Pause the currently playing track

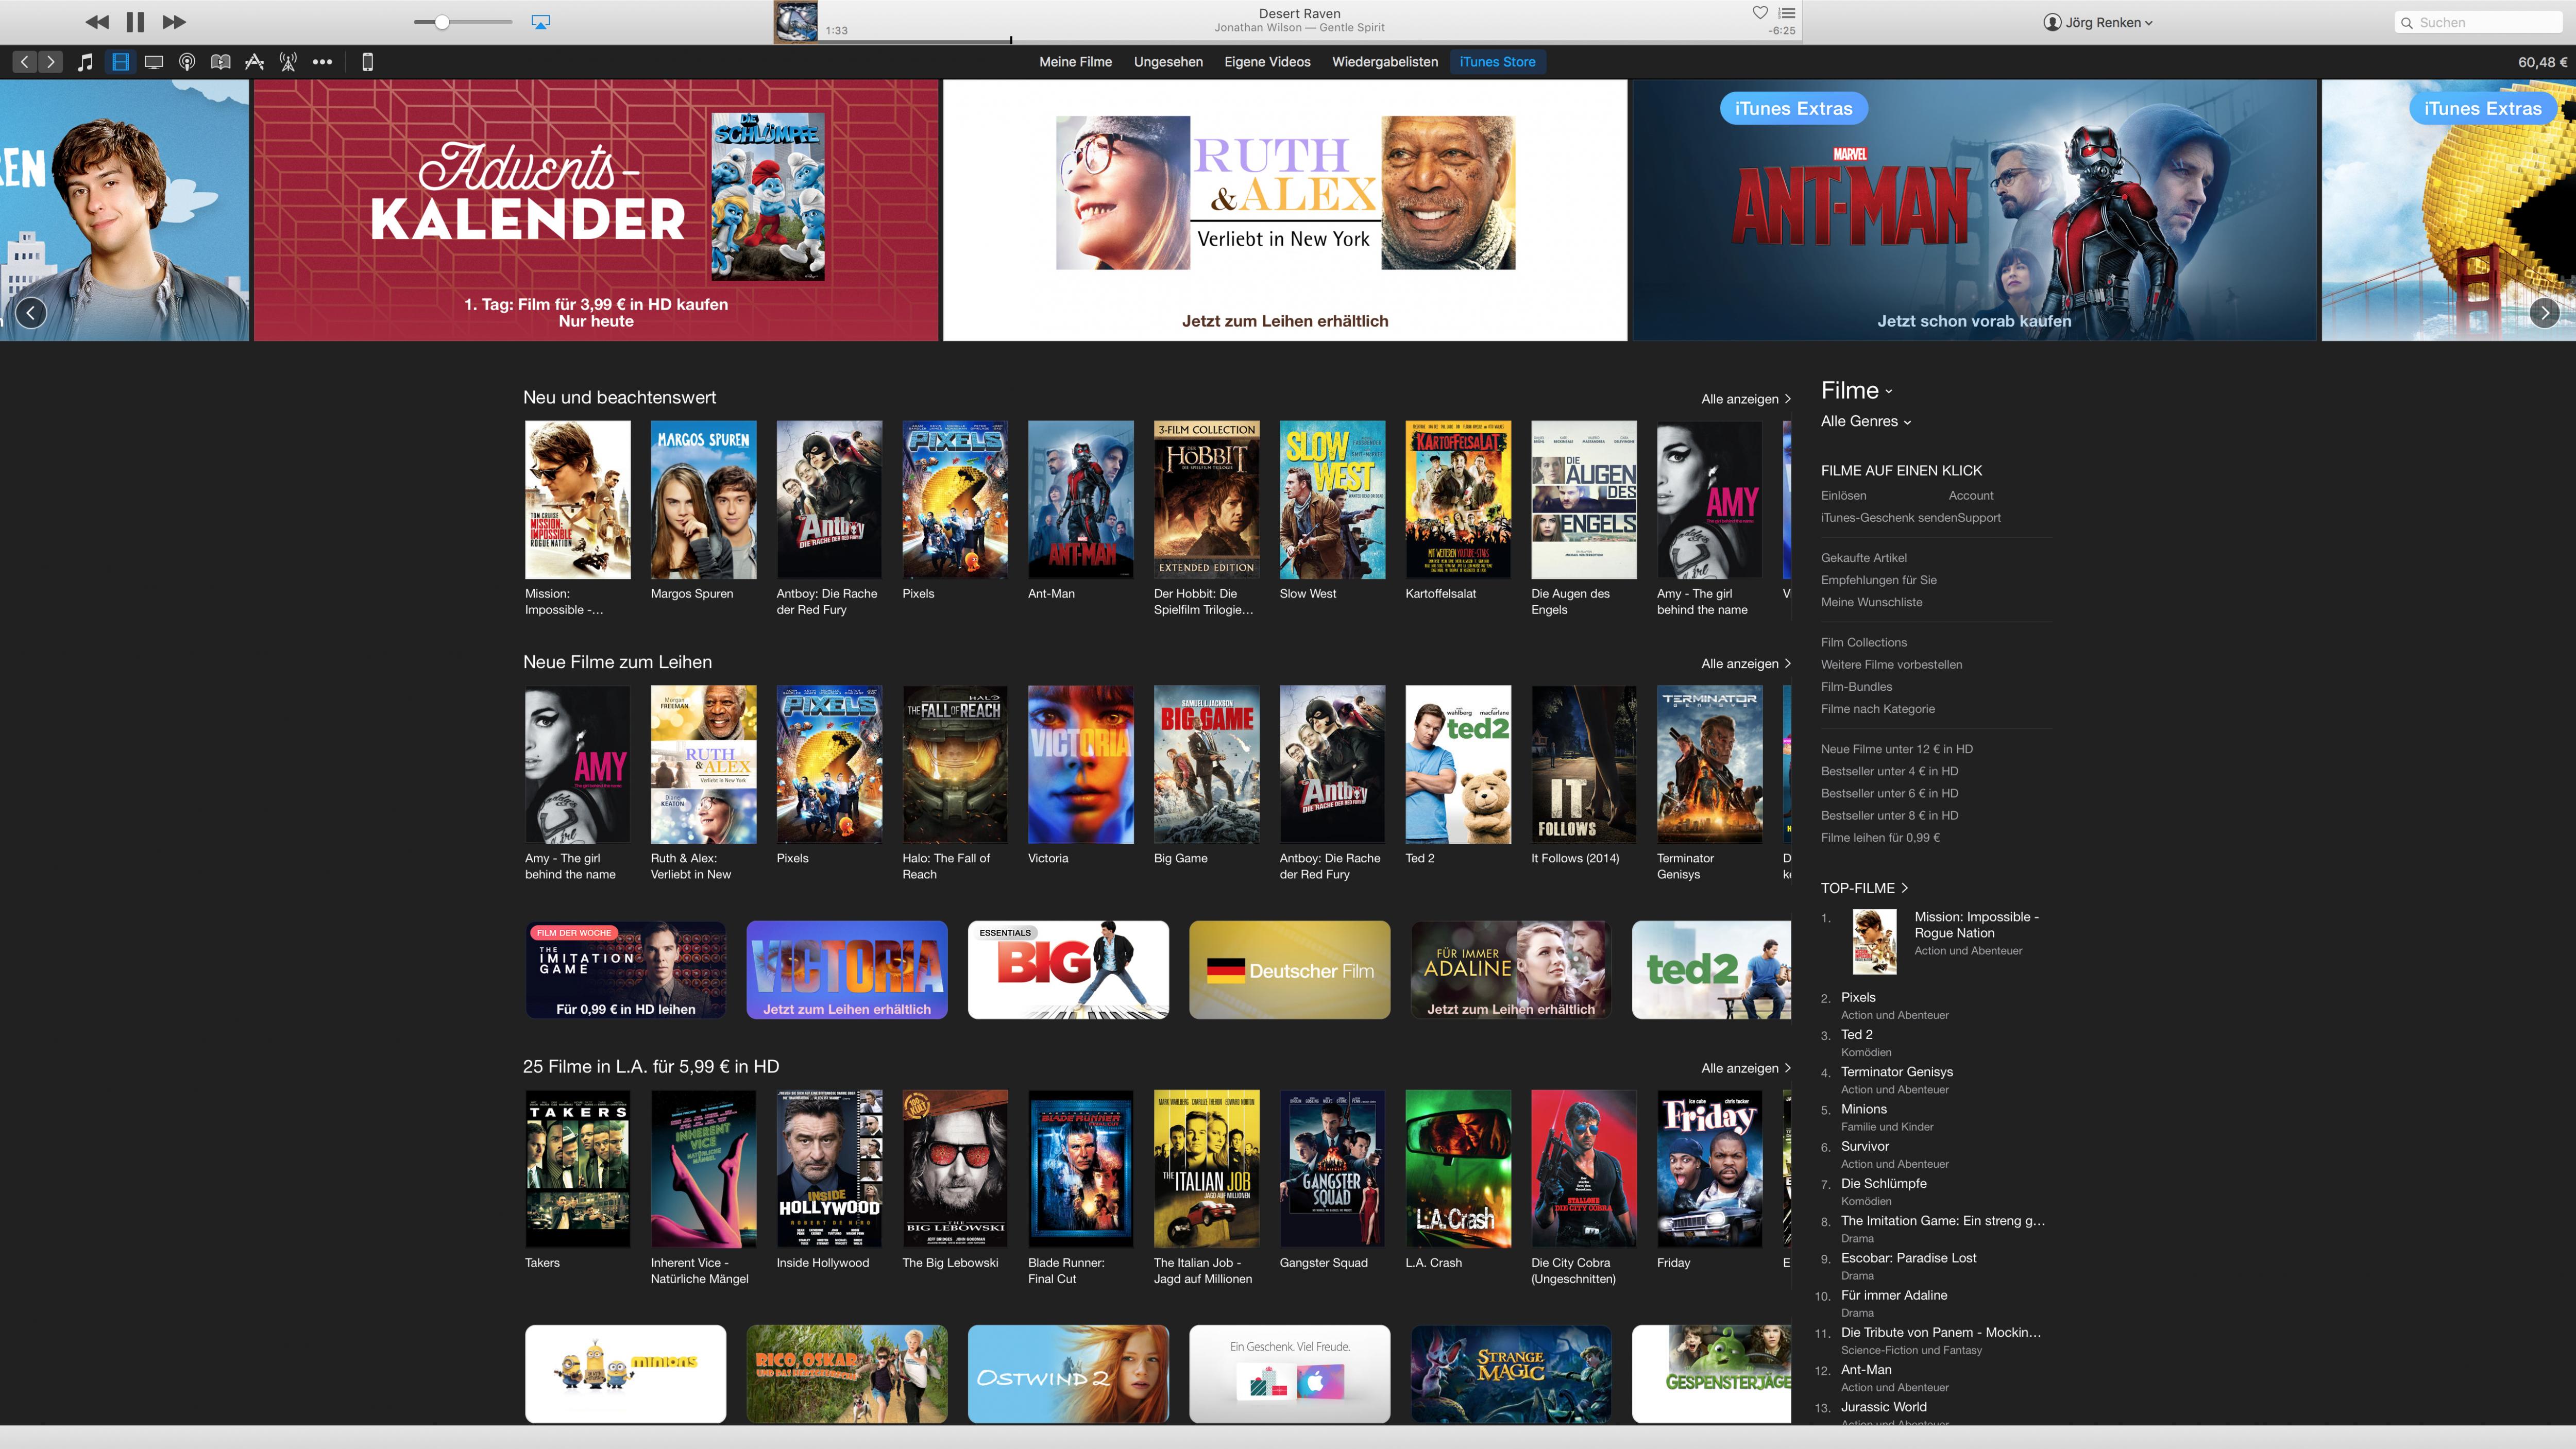click(x=134, y=21)
